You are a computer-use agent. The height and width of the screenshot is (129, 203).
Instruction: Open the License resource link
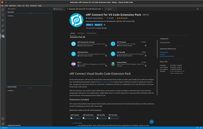[x=162, y=54]
